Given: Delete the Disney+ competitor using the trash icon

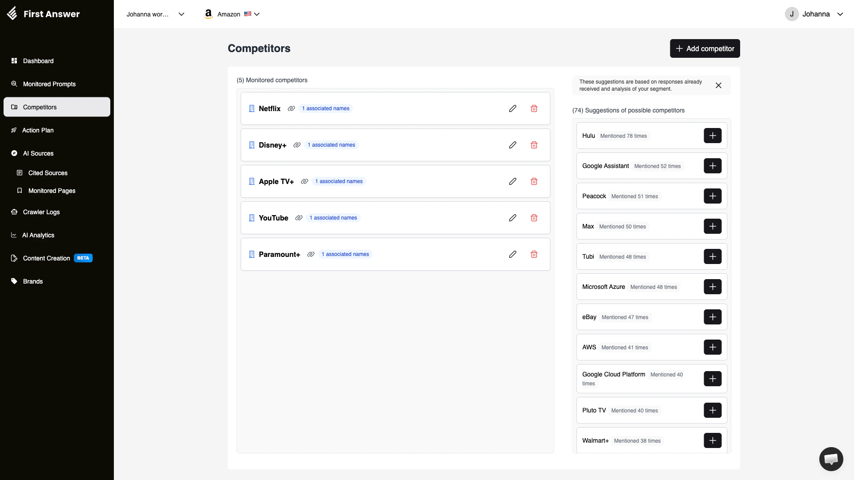Looking at the screenshot, I should (534, 145).
